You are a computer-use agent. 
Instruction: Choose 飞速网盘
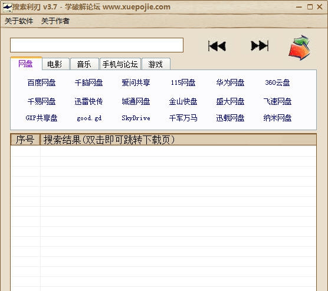[x=277, y=101]
